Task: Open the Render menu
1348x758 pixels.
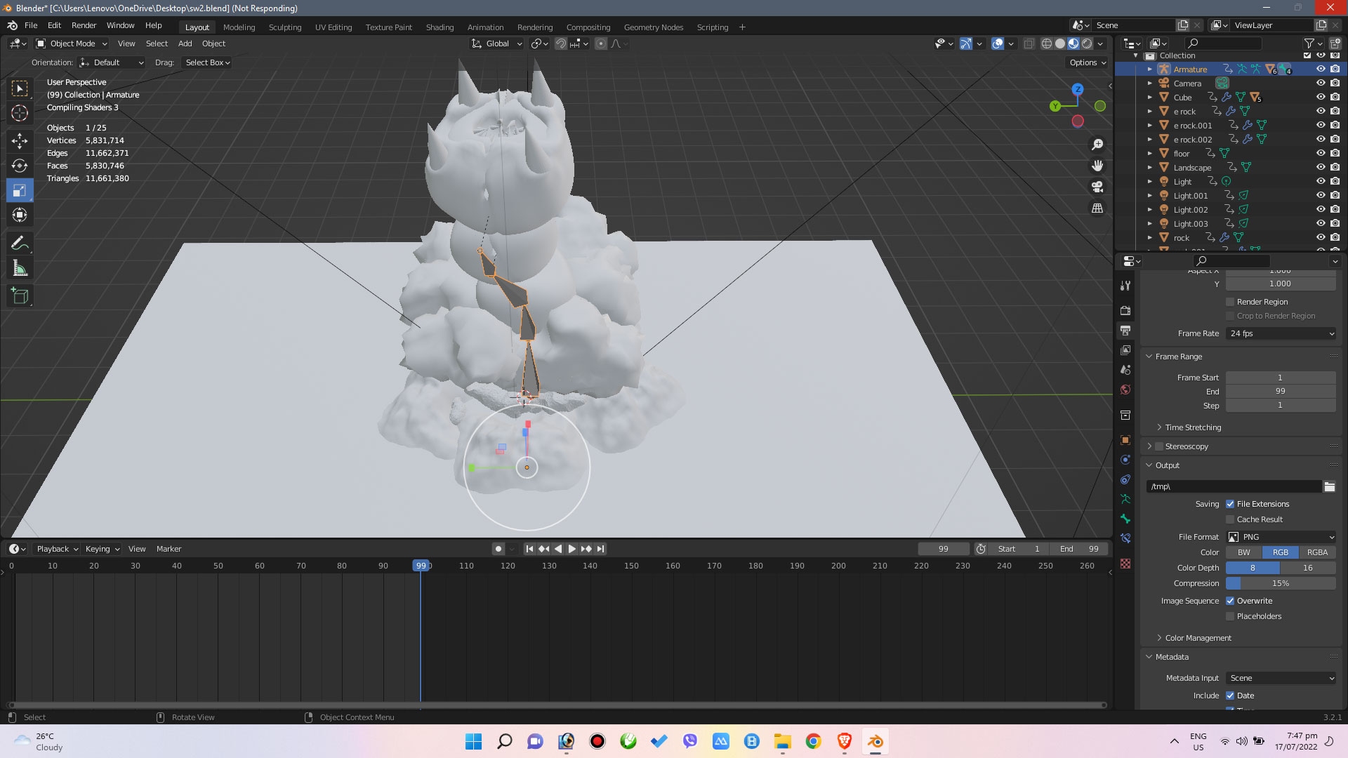Action: pos(84,25)
